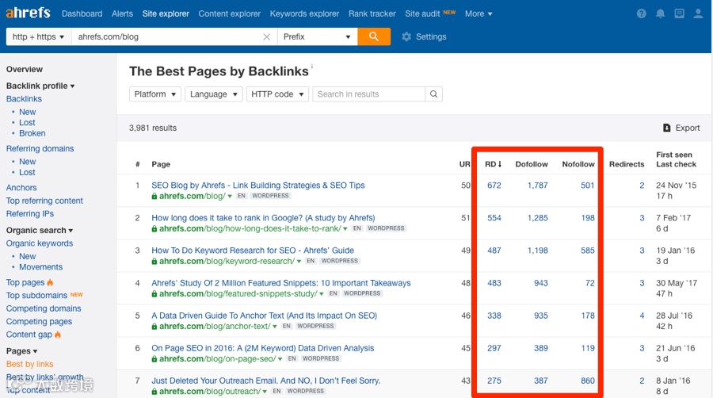Viewport: 713px width, 398px height.
Task: Clear the URL field with the X icon
Action: pos(266,36)
